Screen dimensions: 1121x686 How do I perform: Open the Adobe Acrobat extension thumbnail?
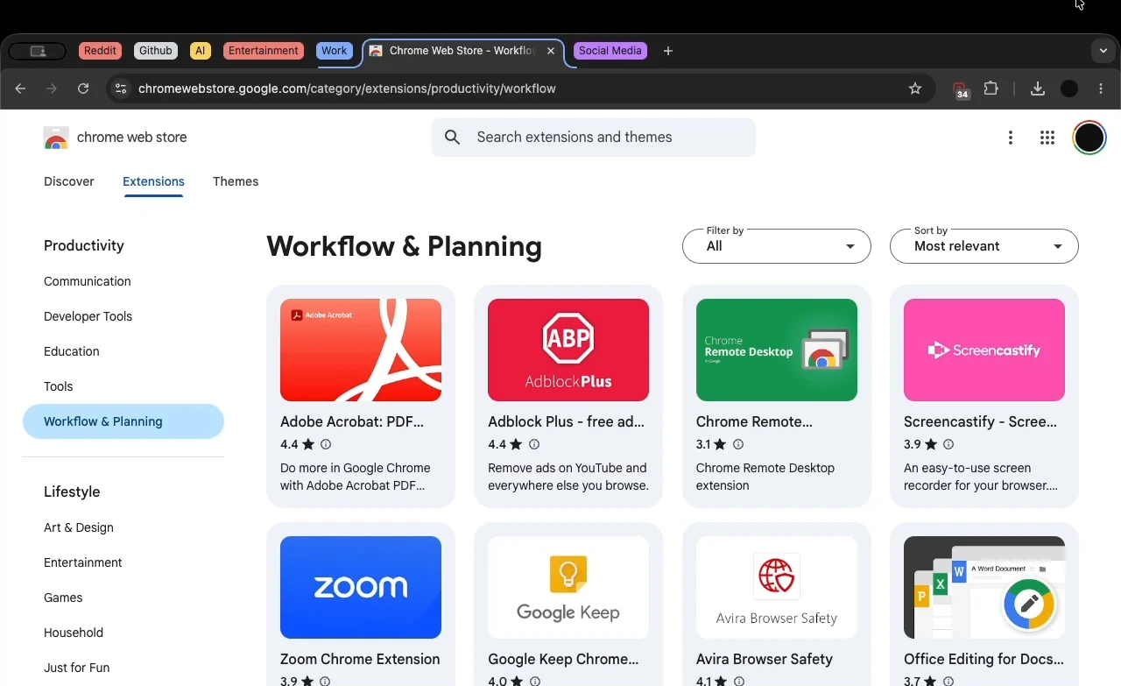[361, 350]
